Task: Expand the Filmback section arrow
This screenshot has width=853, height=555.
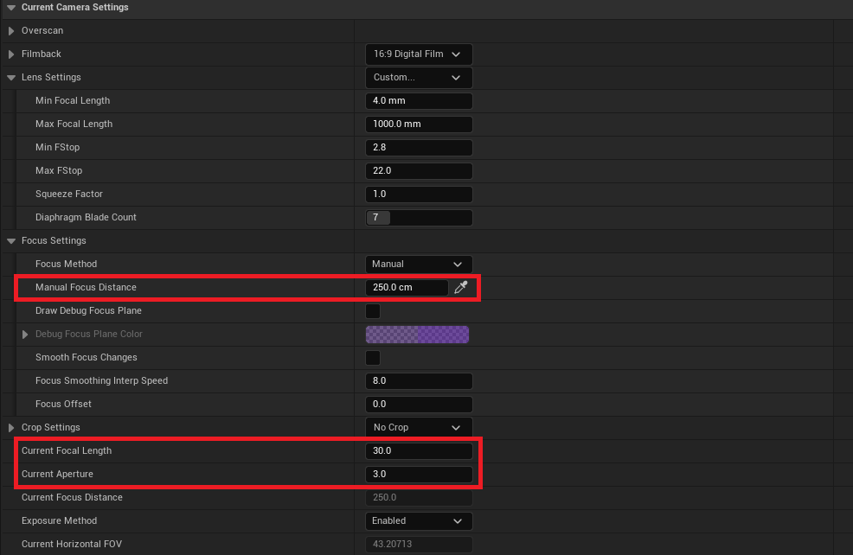Action: click(11, 54)
